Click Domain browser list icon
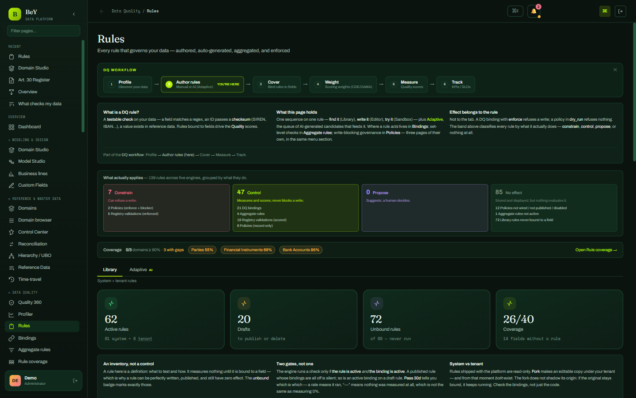The width and height of the screenshot is (636, 398). 11,220
